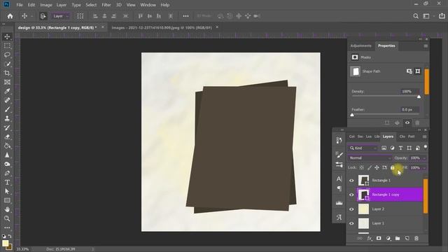Screen dimensions: 448x252
Task: Open the File menu
Action: [x=20, y=5]
